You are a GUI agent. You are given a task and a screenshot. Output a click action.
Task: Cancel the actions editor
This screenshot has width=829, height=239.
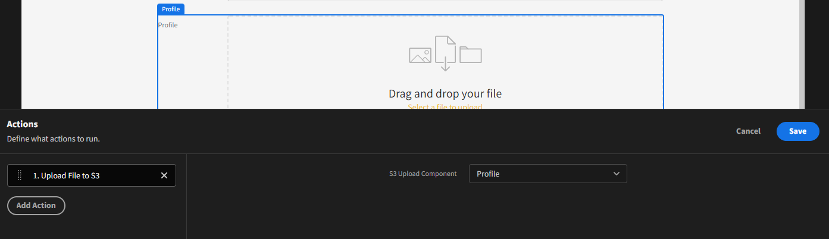[748, 131]
